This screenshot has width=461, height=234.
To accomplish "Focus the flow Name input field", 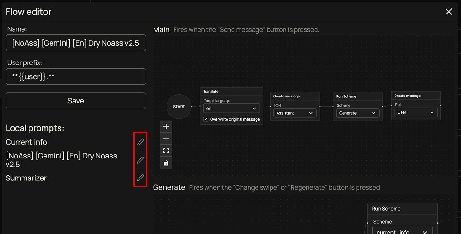I will [x=76, y=44].
